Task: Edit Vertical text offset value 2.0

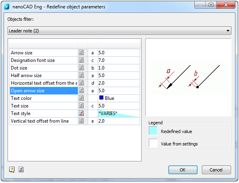Action: coord(119,121)
